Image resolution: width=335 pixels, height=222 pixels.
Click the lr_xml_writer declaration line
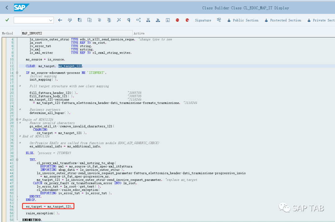[81, 52]
